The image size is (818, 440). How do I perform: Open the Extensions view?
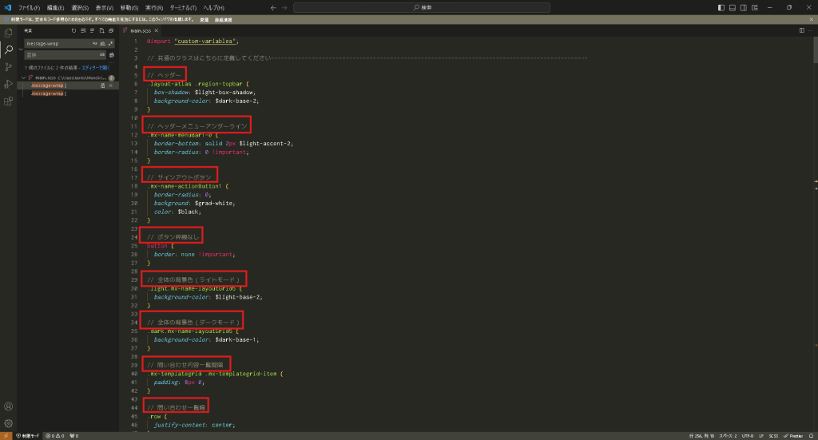pyautogui.click(x=9, y=101)
